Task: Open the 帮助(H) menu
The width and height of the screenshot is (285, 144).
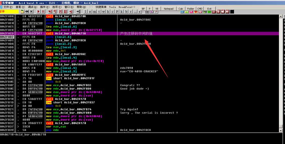Action: pos(81,7)
